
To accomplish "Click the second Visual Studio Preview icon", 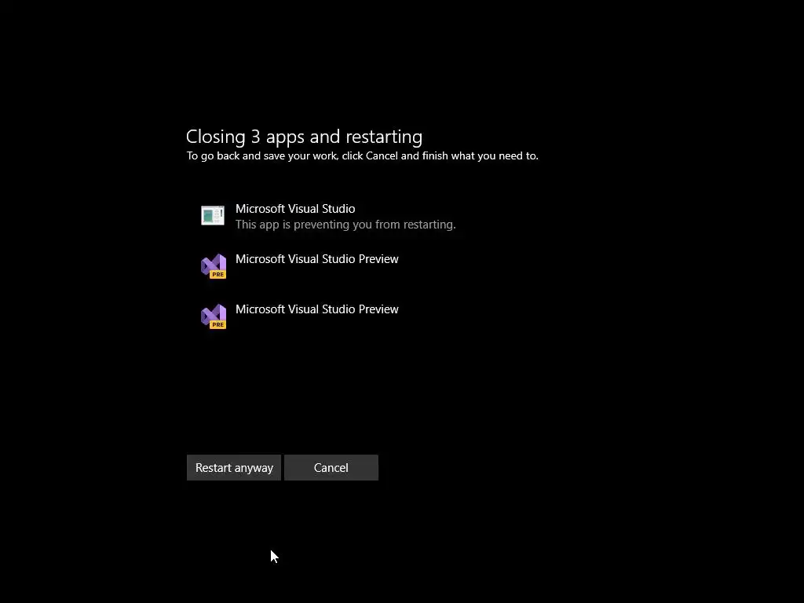I will click(214, 316).
